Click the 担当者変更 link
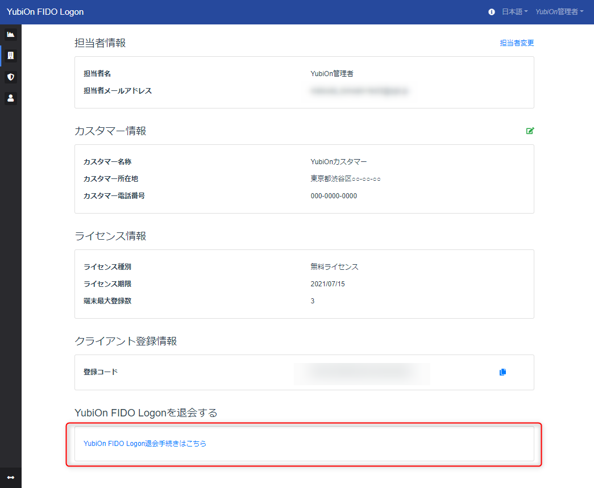This screenshot has height=488, width=594. pos(517,43)
